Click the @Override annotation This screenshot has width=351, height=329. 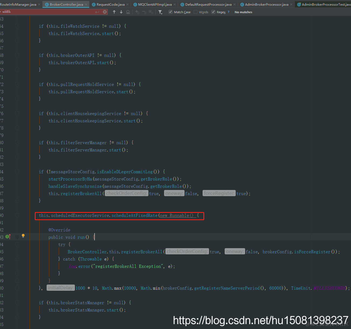tap(59, 230)
